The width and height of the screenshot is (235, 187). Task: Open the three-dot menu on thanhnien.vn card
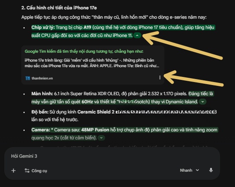pos(160,77)
